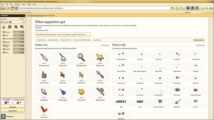Open the Tools menu
The height and width of the screenshot is (120, 214).
coord(23,4)
